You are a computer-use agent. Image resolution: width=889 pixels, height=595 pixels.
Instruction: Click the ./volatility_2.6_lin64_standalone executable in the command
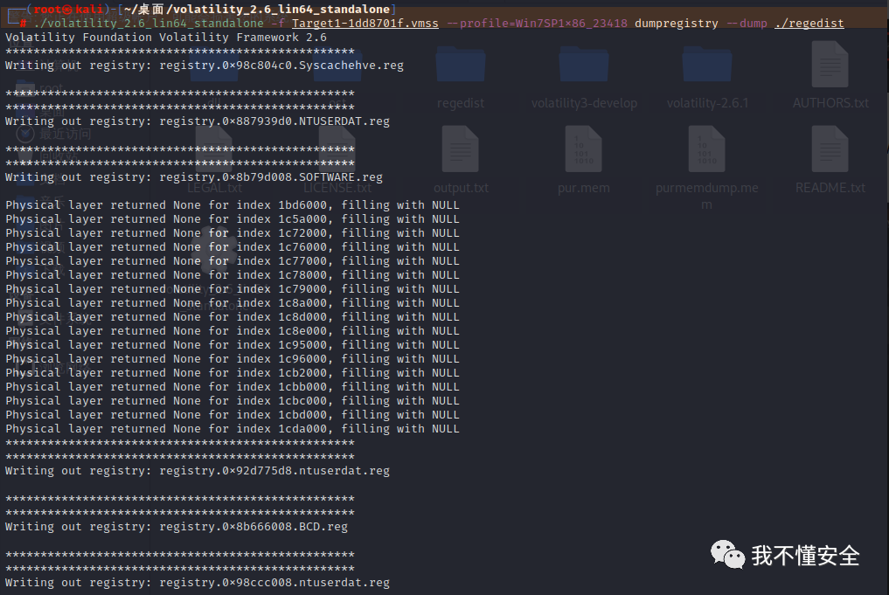[x=149, y=24]
